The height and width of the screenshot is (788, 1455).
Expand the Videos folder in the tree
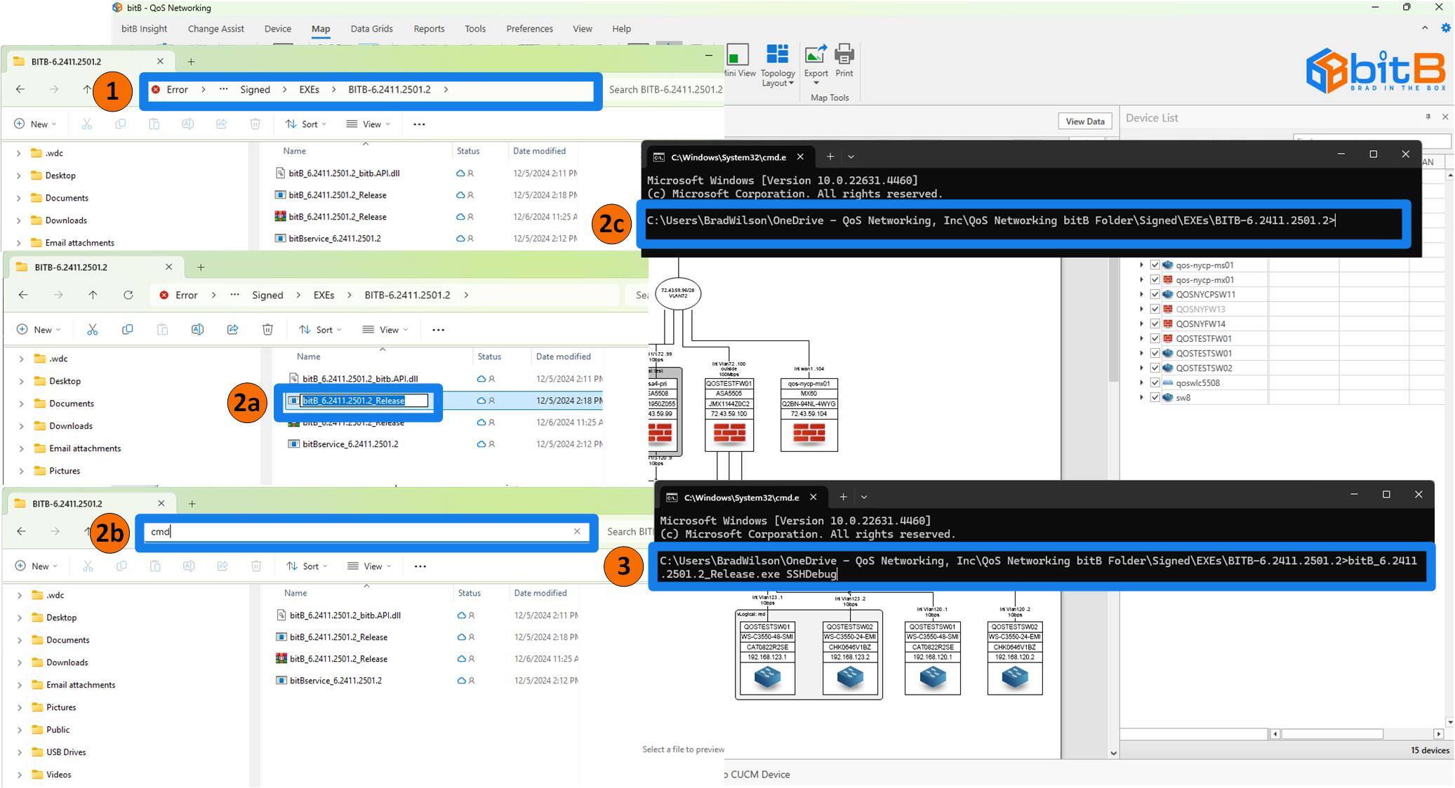point(19,774)
